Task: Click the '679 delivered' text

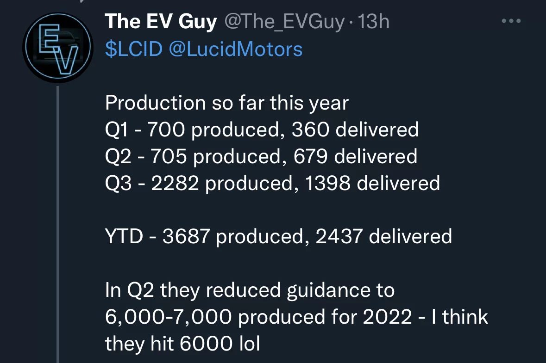Action: pos(355,156)
